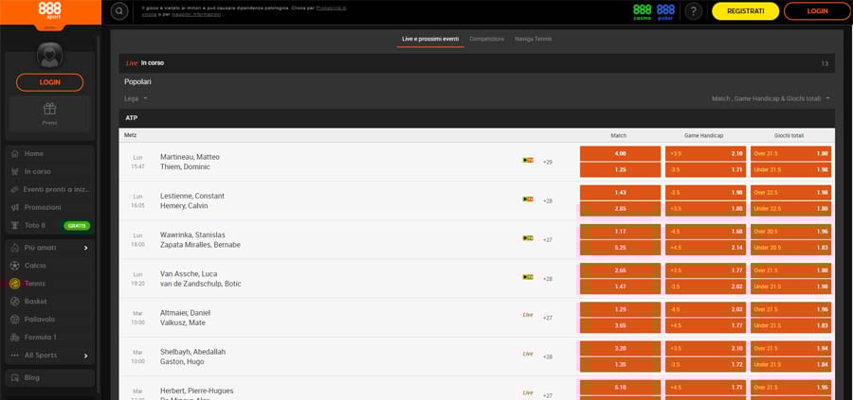Click Live label for Altmaier match

pos(528,315)
